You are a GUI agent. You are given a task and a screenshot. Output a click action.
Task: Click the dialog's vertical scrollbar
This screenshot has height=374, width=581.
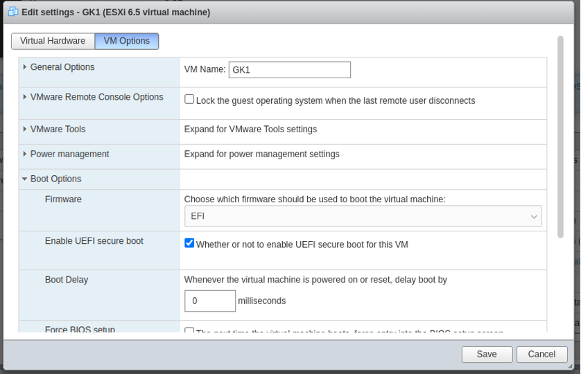click(560, 139)
